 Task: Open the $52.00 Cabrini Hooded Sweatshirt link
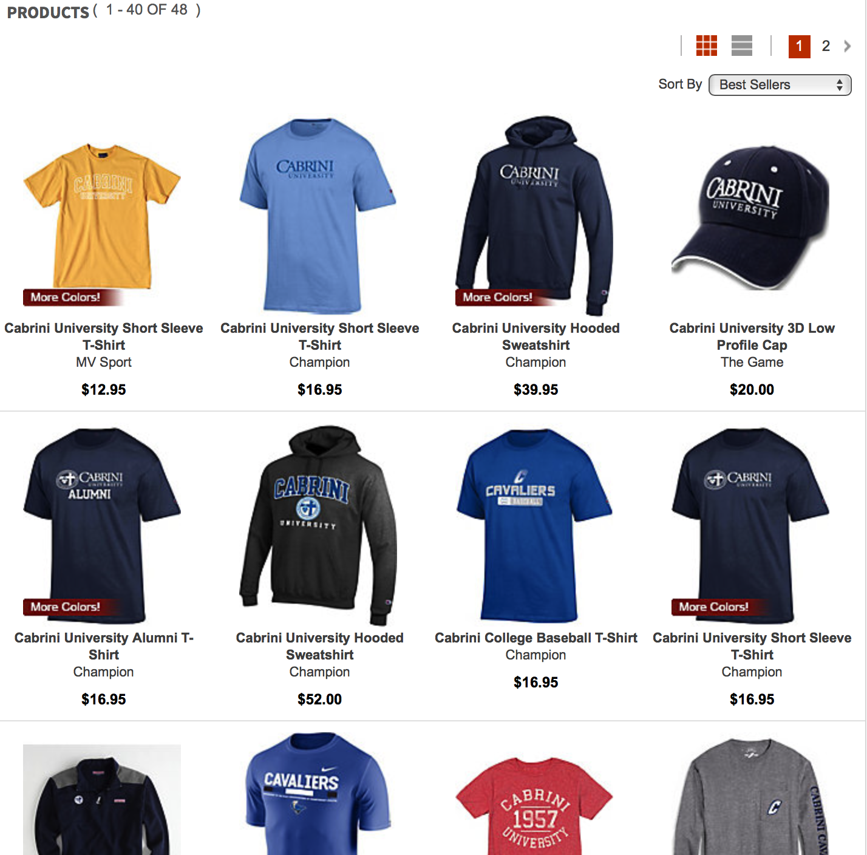click(x=319, y=646)
